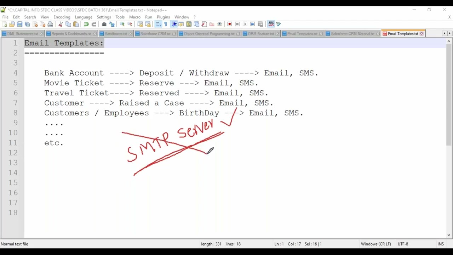Undo last edit with green arrow icon
The height and width of the screenshot is (255, 453).
click(x=86, y=24)
